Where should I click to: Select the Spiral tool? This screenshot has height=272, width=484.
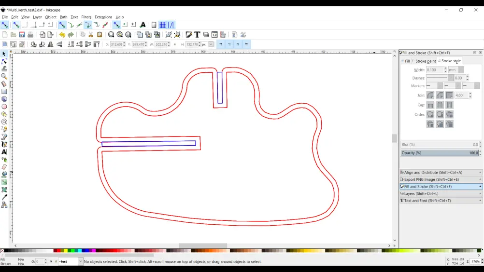[x=4, y=122]
